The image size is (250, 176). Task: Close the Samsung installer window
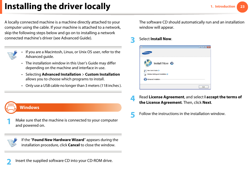tap(209, 47)
